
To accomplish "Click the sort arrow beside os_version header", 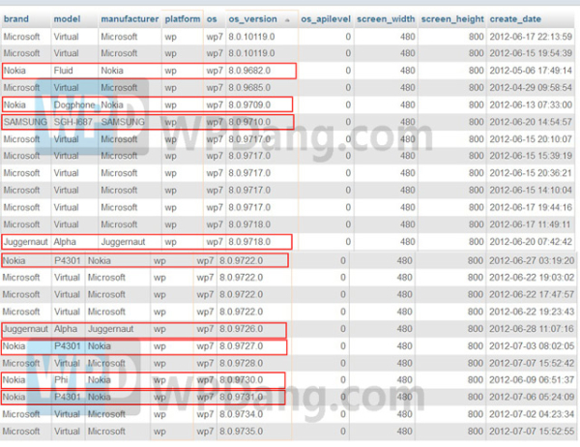I will [x=288, y=19].
